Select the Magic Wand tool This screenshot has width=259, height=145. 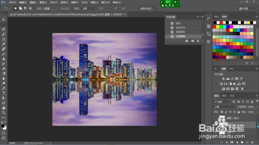(x=3, y=34)
